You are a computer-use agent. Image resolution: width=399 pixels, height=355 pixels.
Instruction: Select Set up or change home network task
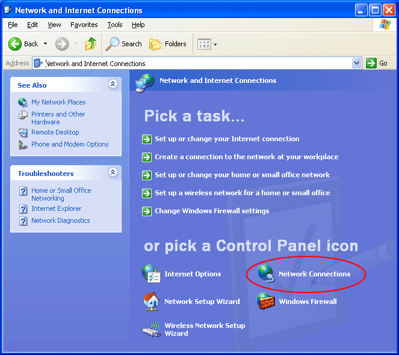(243, 175)
